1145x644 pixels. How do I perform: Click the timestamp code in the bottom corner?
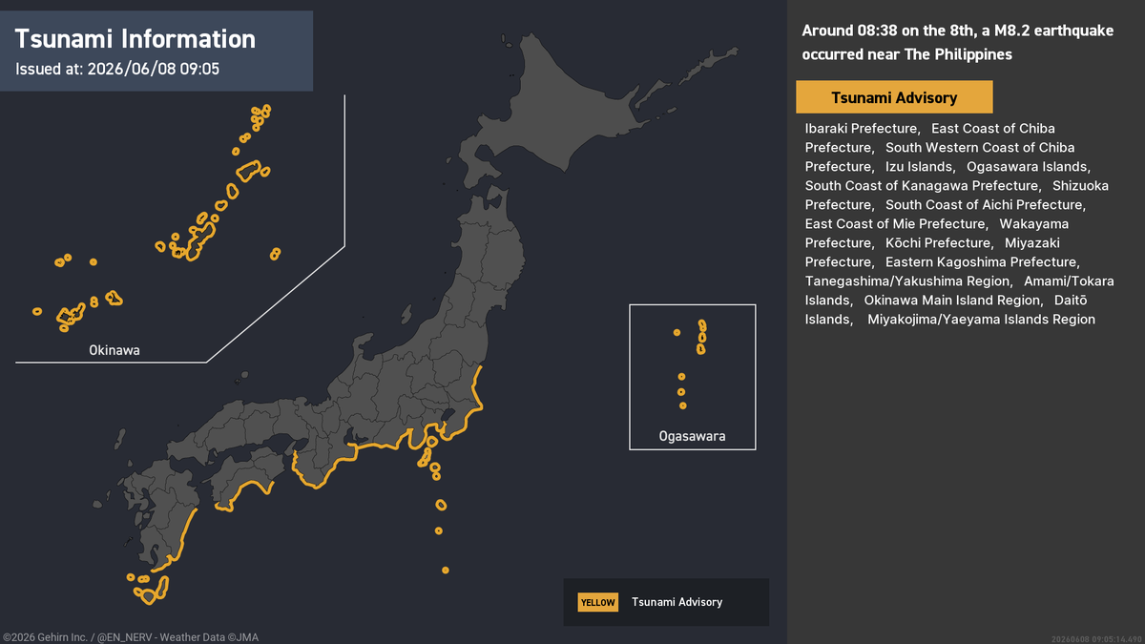click(x=1095, y=638)
